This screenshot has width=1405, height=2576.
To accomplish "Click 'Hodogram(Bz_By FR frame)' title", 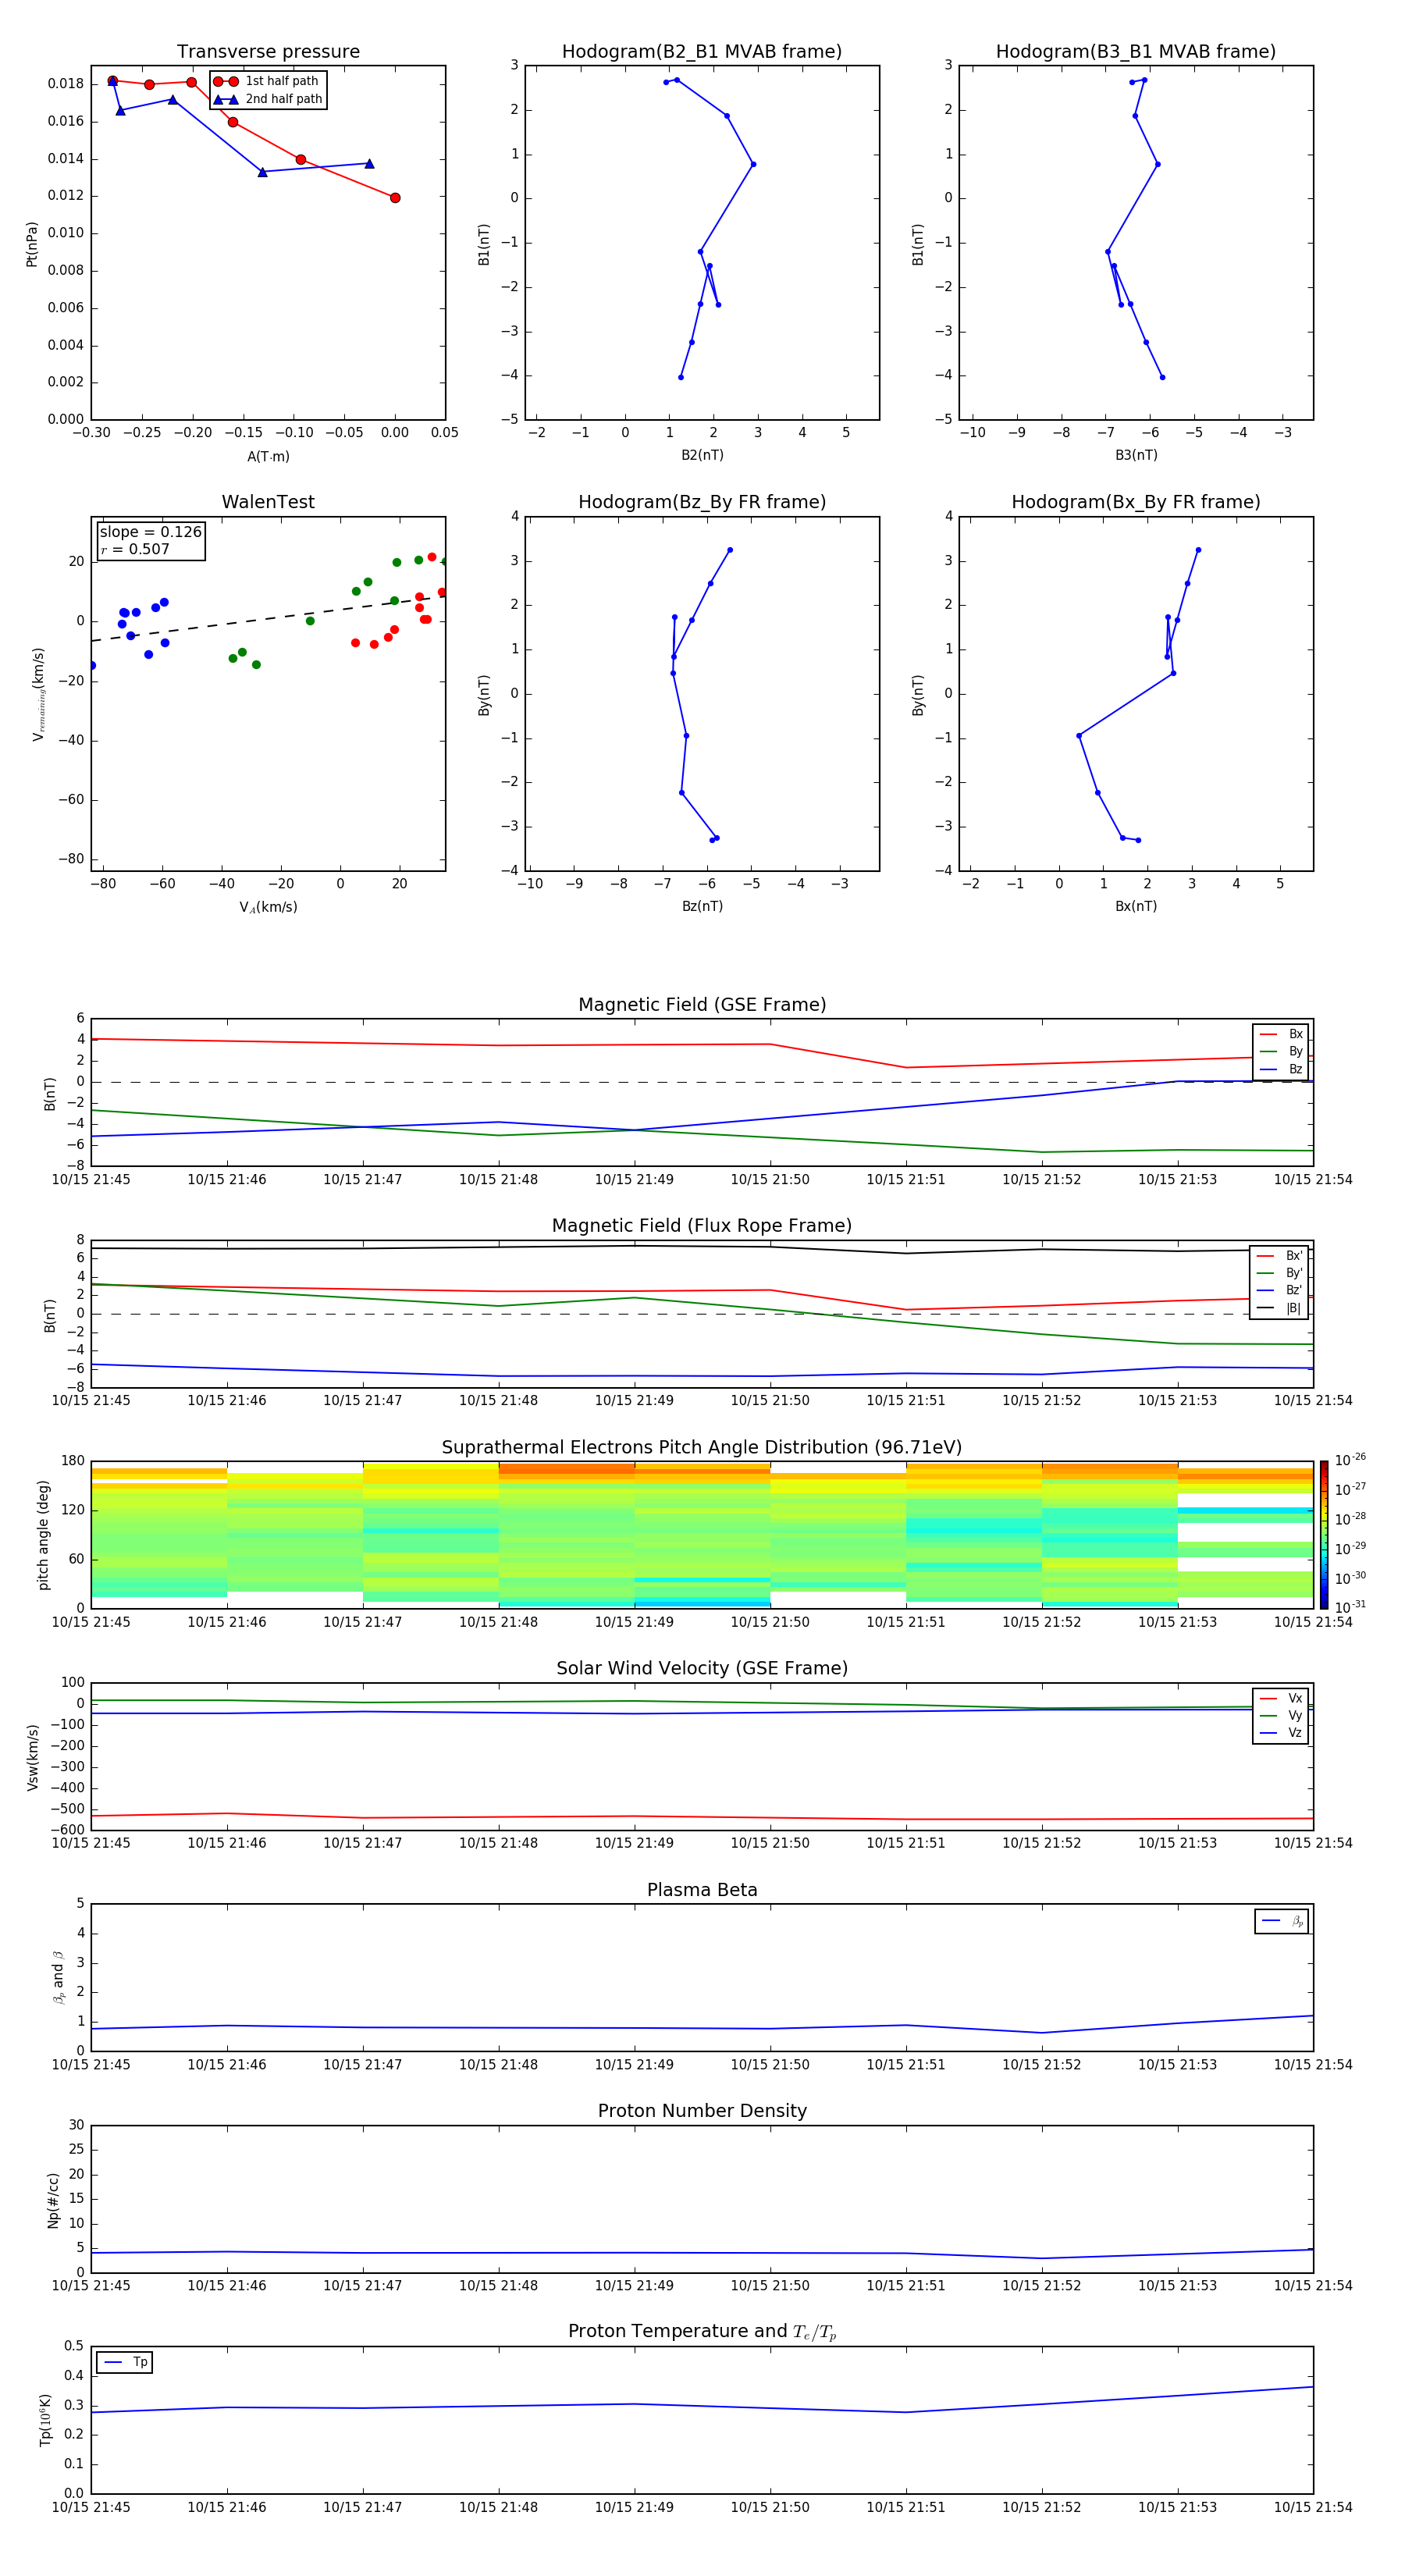I will (x=702, y=502).
